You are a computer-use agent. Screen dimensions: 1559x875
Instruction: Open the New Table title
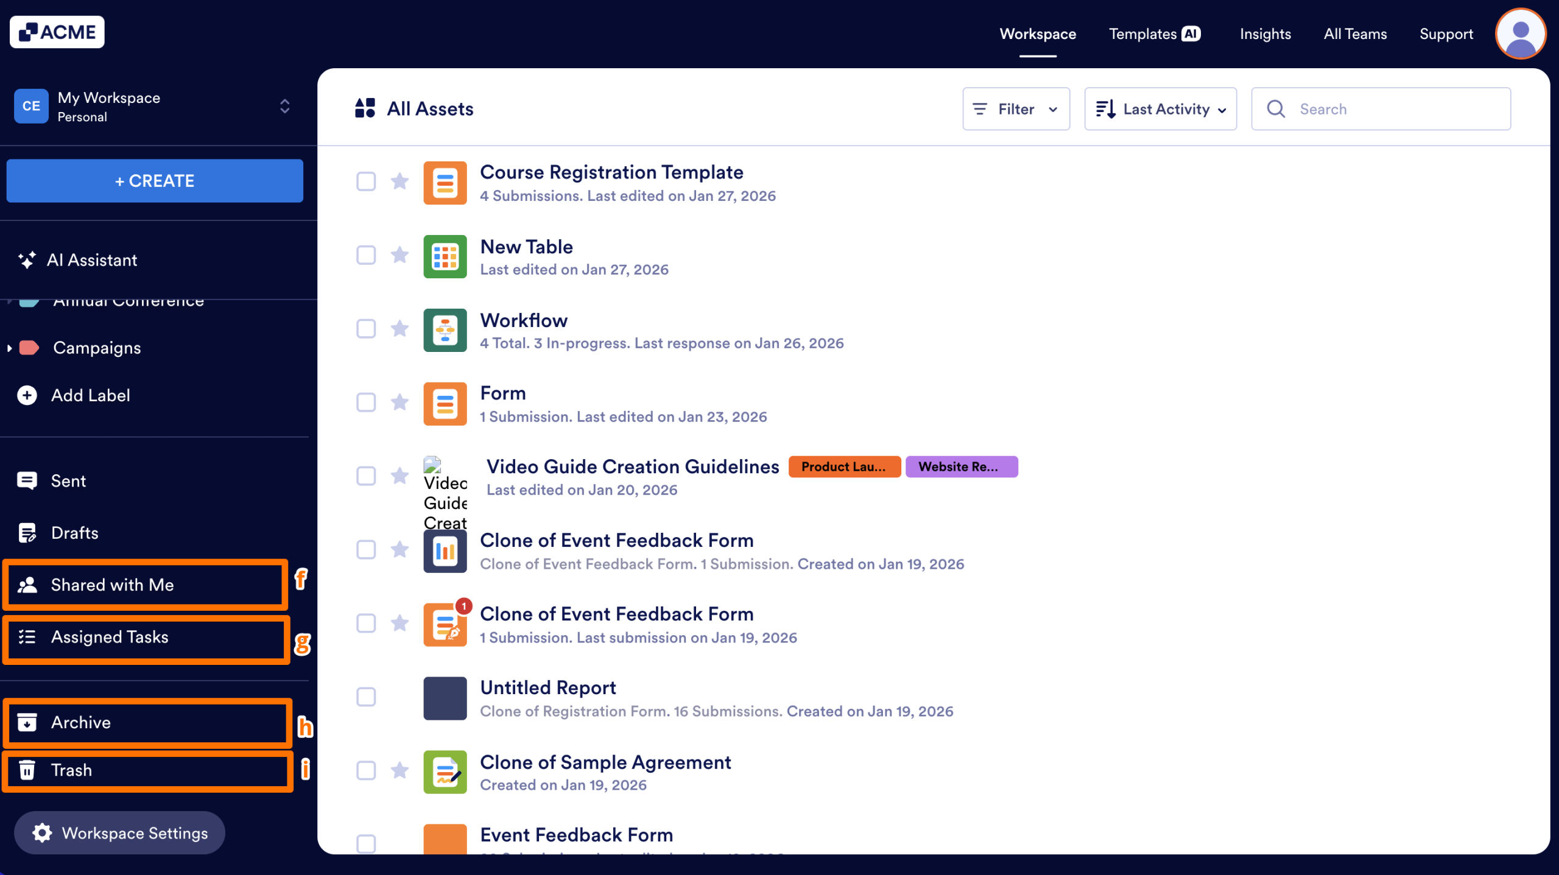point(527,247)
